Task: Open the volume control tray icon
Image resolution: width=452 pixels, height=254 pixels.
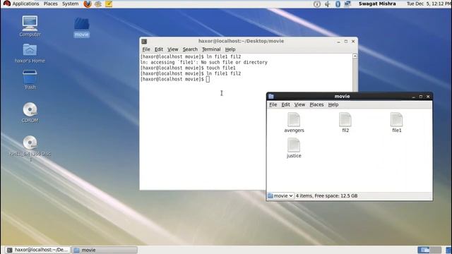Action: coord(327,4)
